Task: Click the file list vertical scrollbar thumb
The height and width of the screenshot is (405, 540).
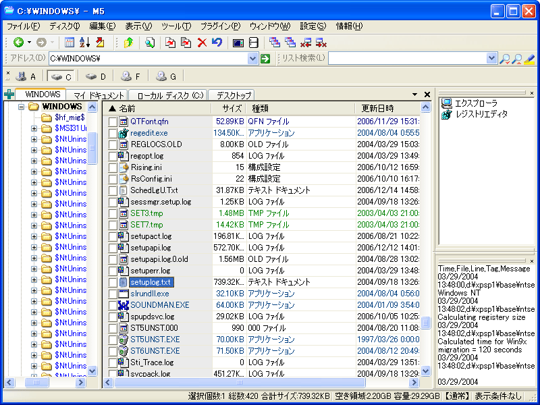Action: [426, 323]
